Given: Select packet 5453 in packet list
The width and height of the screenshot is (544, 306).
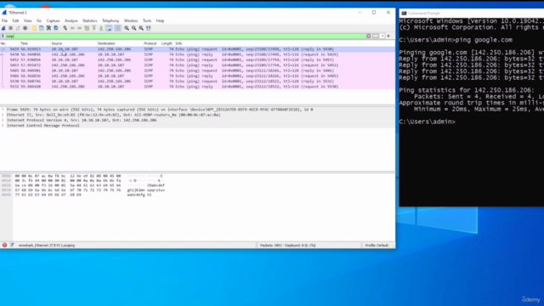Looking at the screenshot, I should pyautogui.click(x=197, y=65).
